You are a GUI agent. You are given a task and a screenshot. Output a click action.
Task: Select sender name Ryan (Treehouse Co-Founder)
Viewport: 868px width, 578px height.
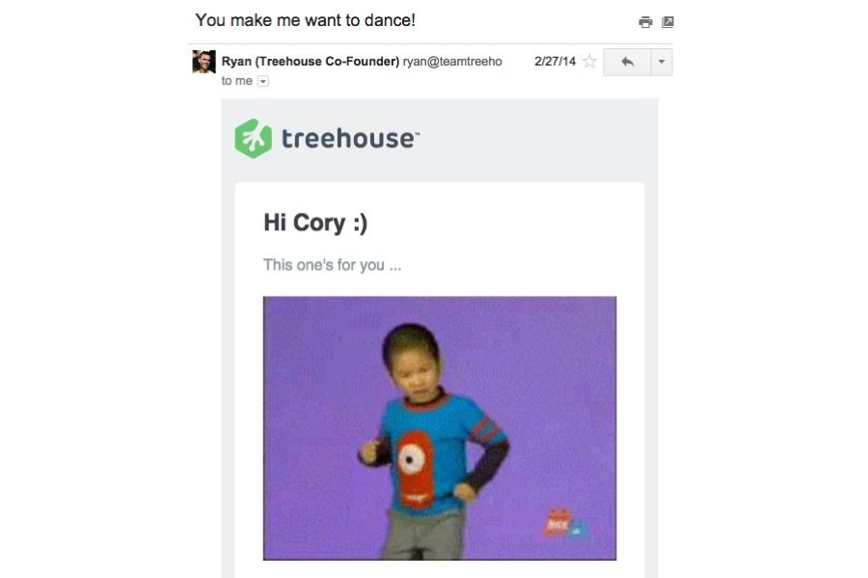310,62
